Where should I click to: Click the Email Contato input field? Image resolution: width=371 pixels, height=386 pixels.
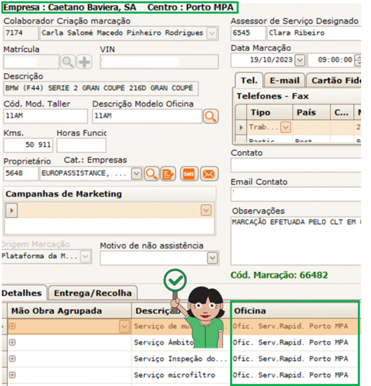pyautogui.click(x=296, y=194)
